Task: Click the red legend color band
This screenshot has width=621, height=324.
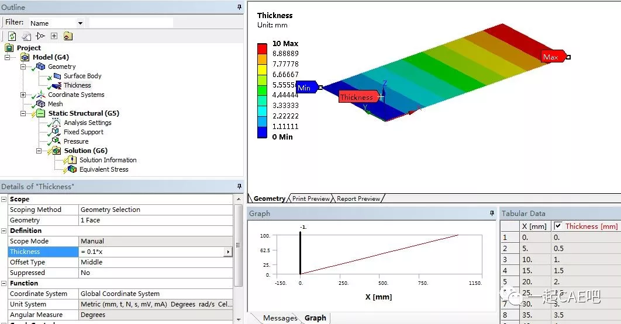Action: tap(262, 48)
